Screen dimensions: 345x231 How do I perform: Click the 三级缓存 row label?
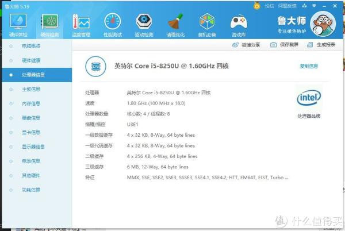[x=94, y=167]
